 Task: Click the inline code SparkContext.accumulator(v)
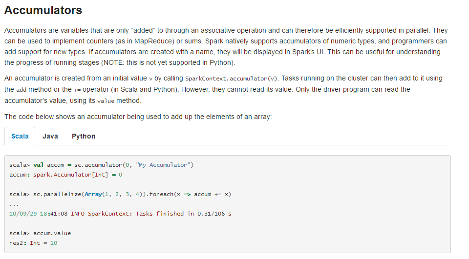[x=231, y=79]
